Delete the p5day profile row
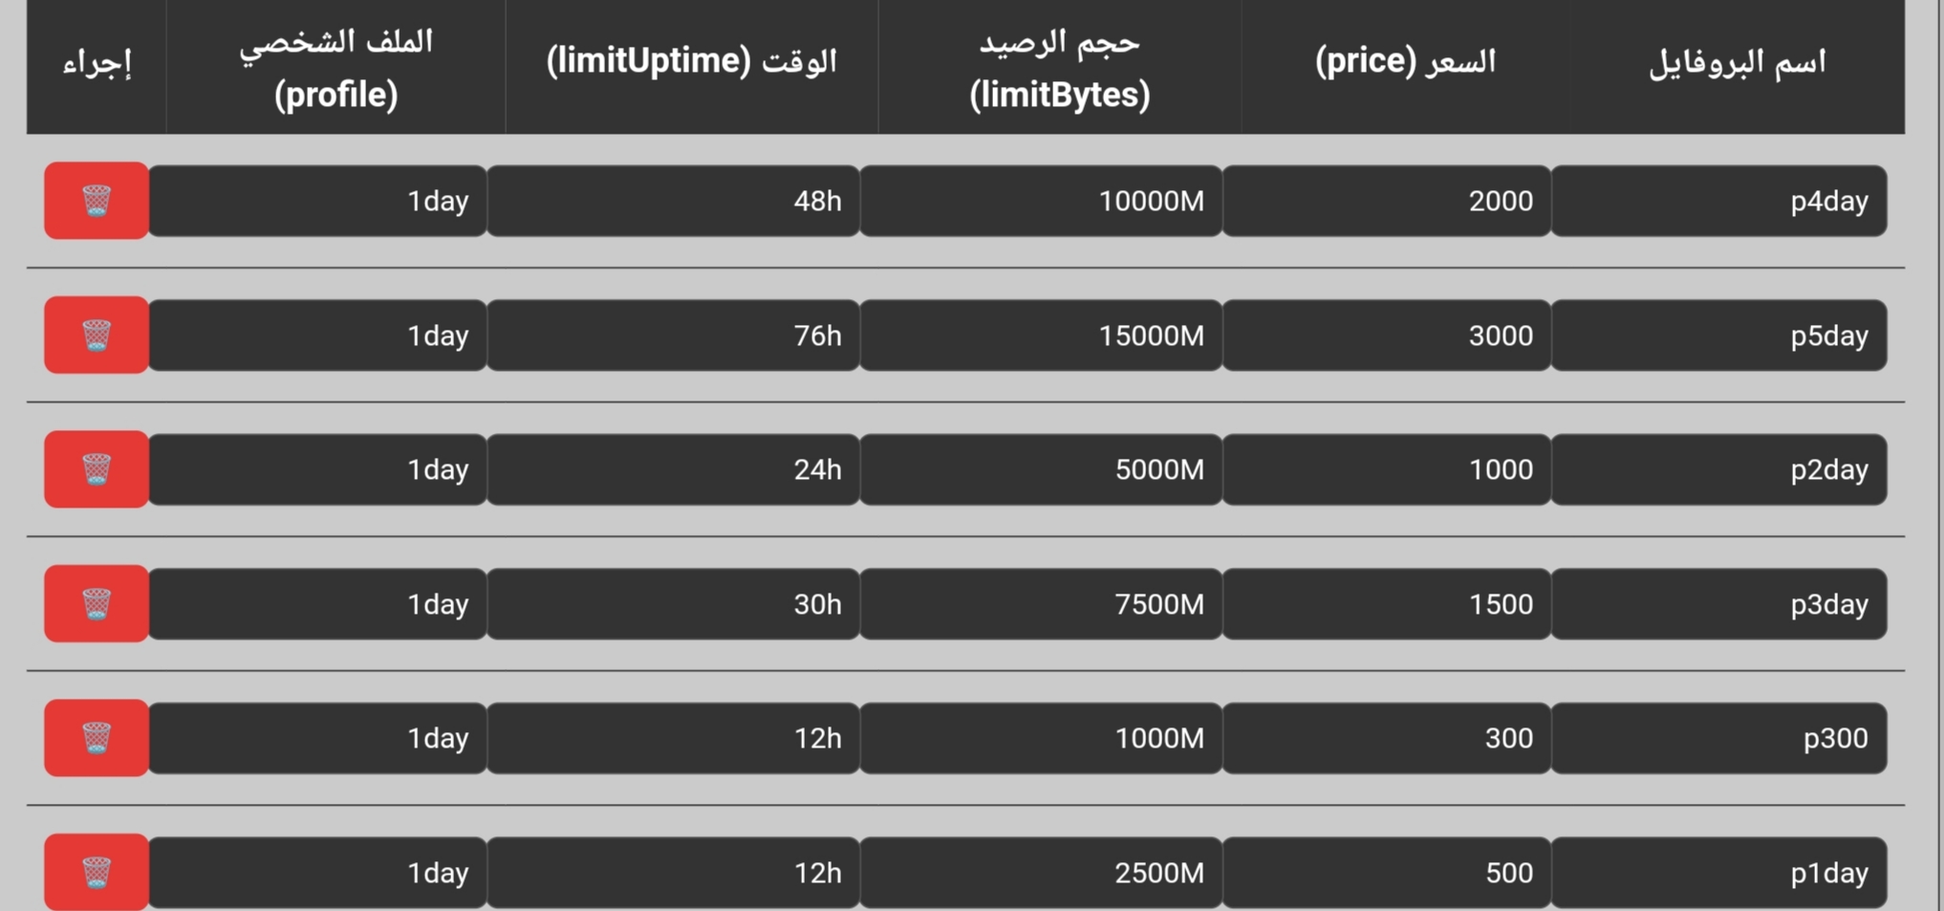This screenshot has height=911, width=1944. (x=96, y=336)
